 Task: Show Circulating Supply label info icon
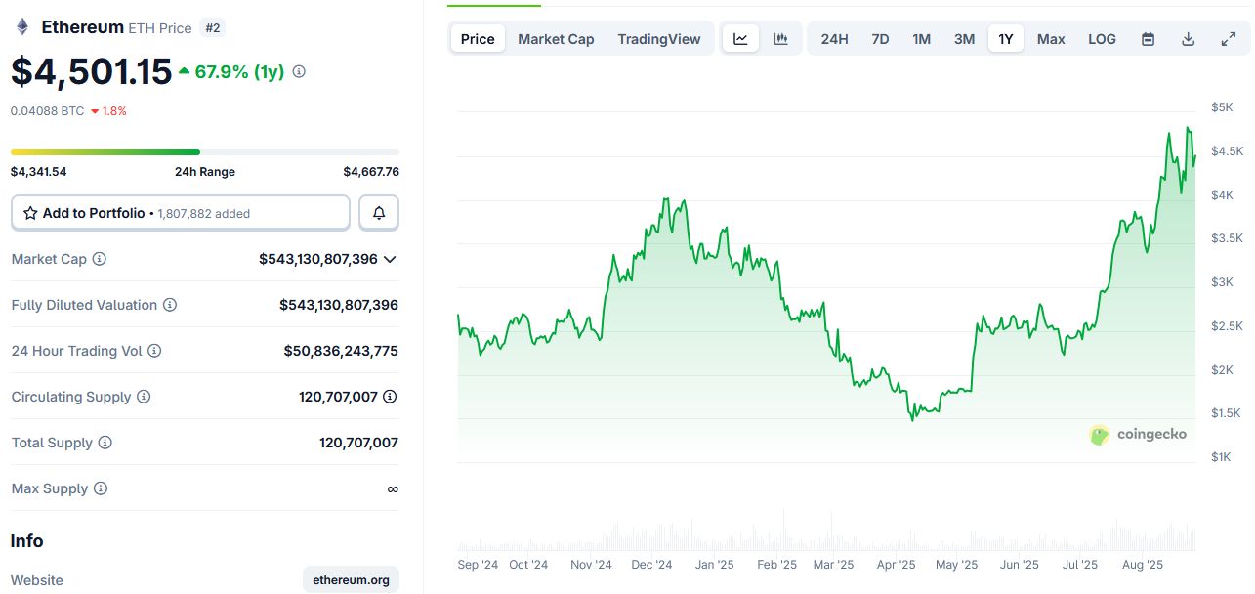144,397
